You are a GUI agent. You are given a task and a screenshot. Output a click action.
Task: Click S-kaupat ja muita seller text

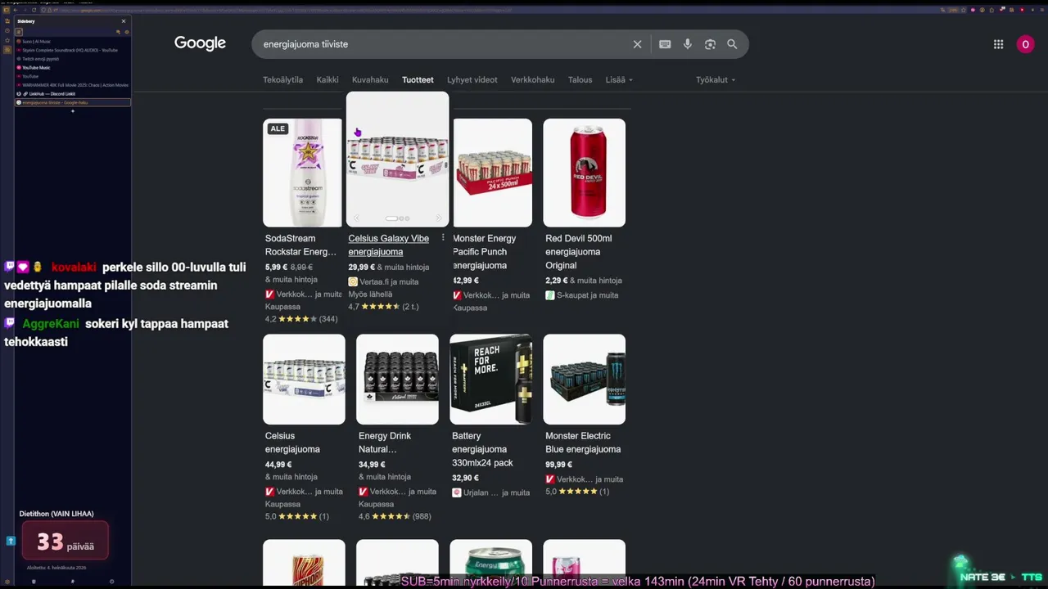(x=587, y=295)
